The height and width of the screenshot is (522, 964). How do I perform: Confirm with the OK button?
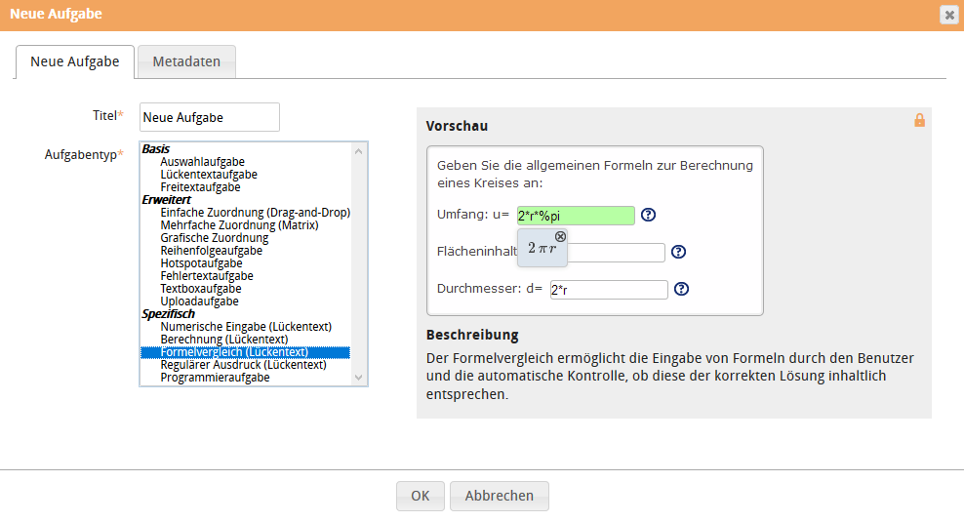(x=420, y=496)
